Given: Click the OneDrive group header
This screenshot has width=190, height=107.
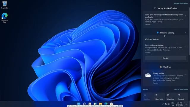Looking at the screenshot, I should tap(165, 67).
